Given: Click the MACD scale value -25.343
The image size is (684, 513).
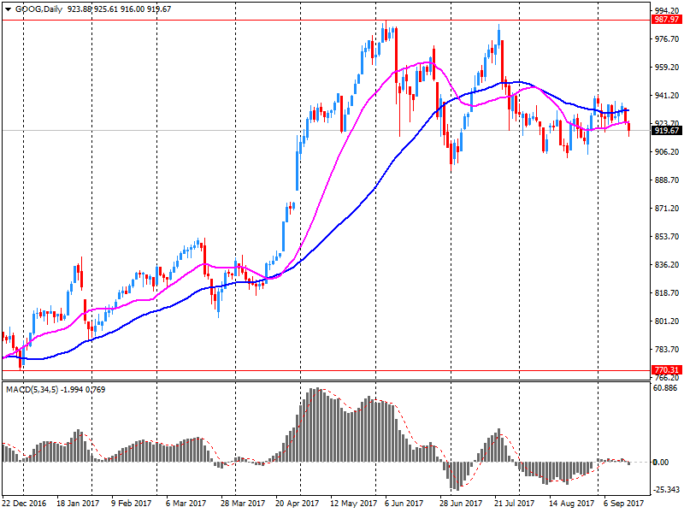Looking at the screenshot, I should coord(667,489).
